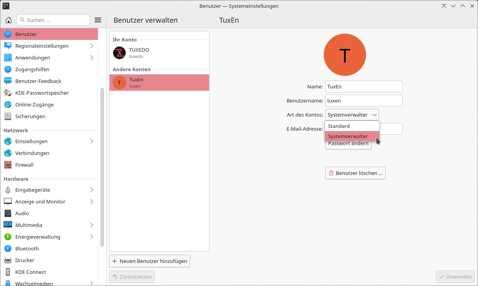This screenshot has height=286, width=478.
Task: Open Drucker settings entry
Action: (x=49, y=260)
